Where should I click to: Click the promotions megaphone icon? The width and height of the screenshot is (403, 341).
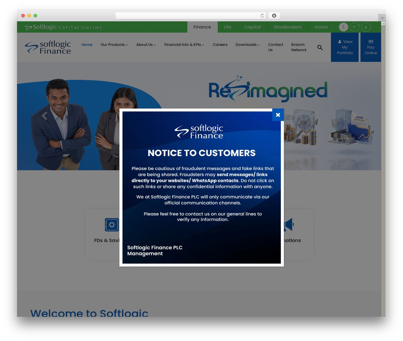click(289, 225)
